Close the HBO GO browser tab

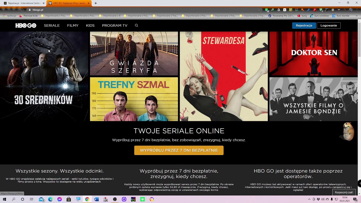89,3
